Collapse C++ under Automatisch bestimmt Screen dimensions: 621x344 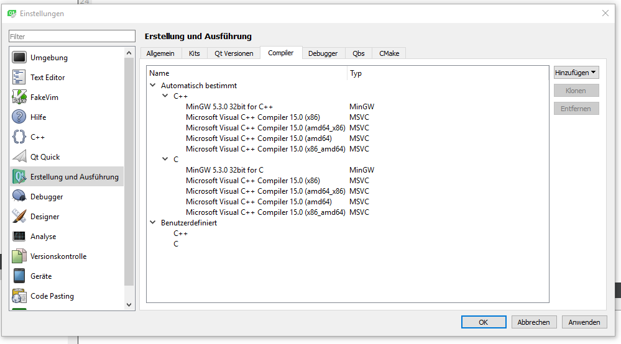point(165,96)
